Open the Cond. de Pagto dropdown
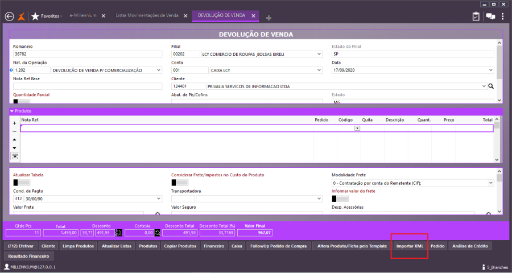 point(158,198)
